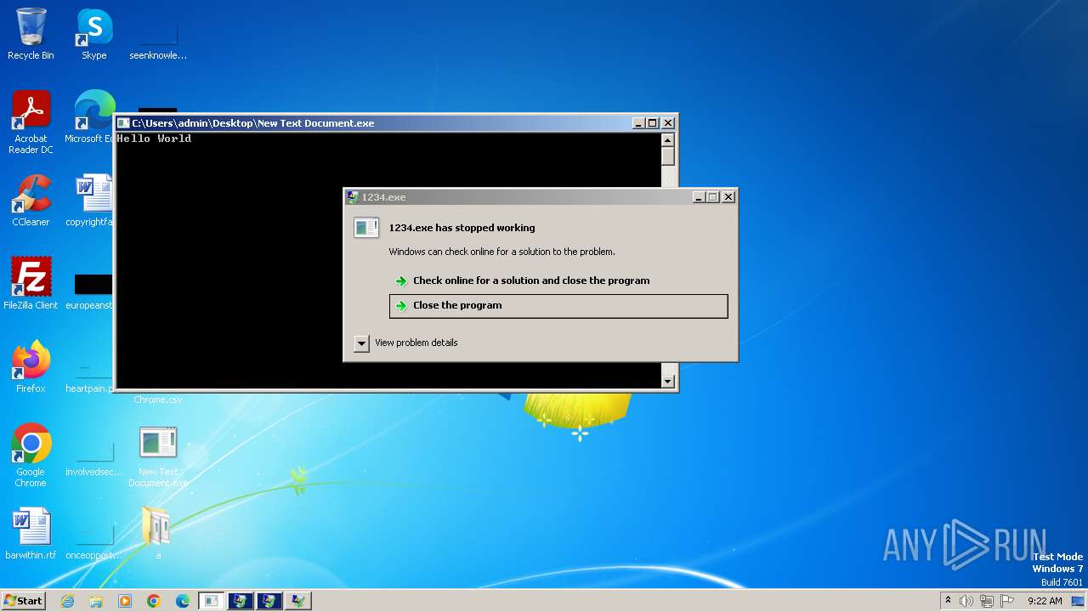Screen dimensions: 1088x612
Task: Select the onceopport... desktop file
Action: [93, 542]
